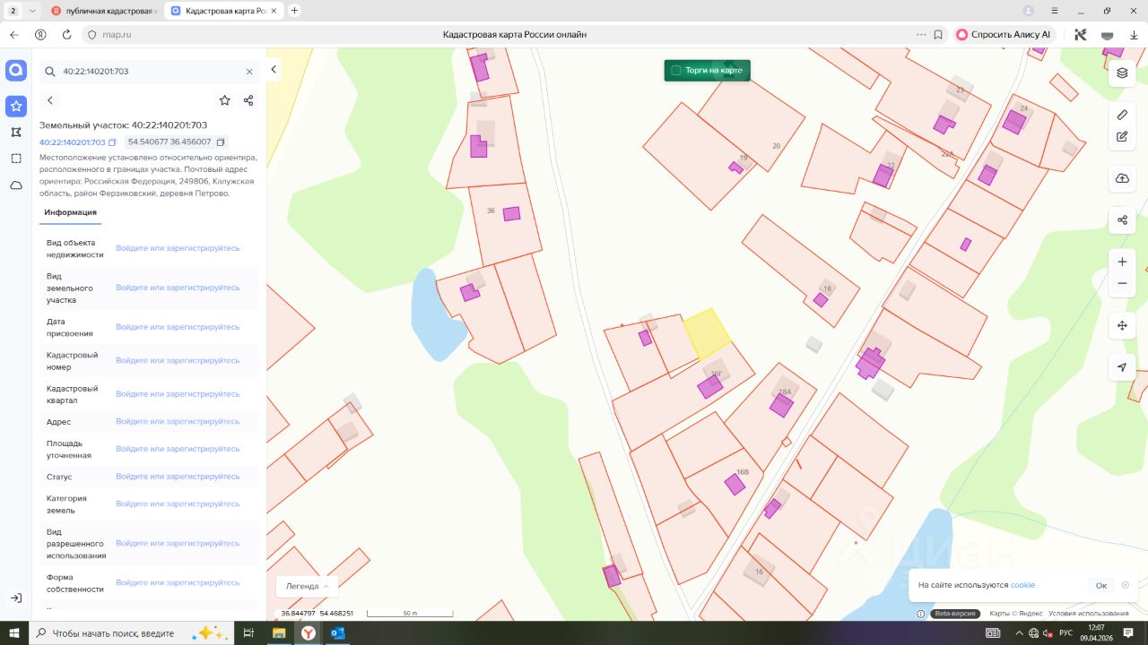Click Ок on the cookie notice
This screenshot has height=645, width=1148.
[1100, 585]
